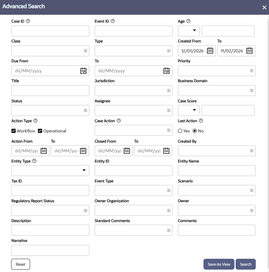Click the Entity Type help icon

tap(34, 161)
